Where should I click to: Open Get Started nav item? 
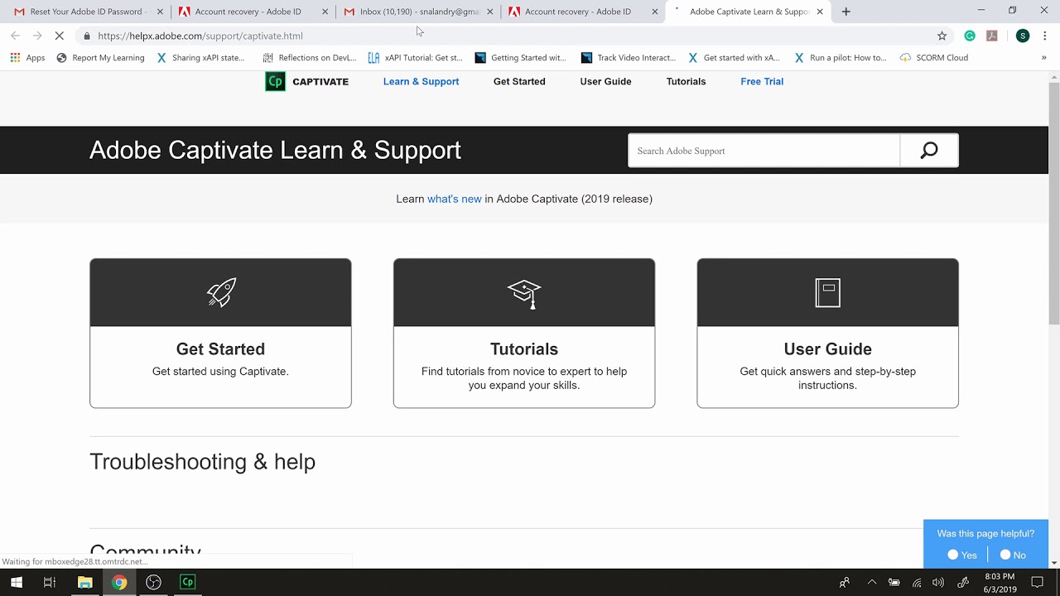[519, 81]
